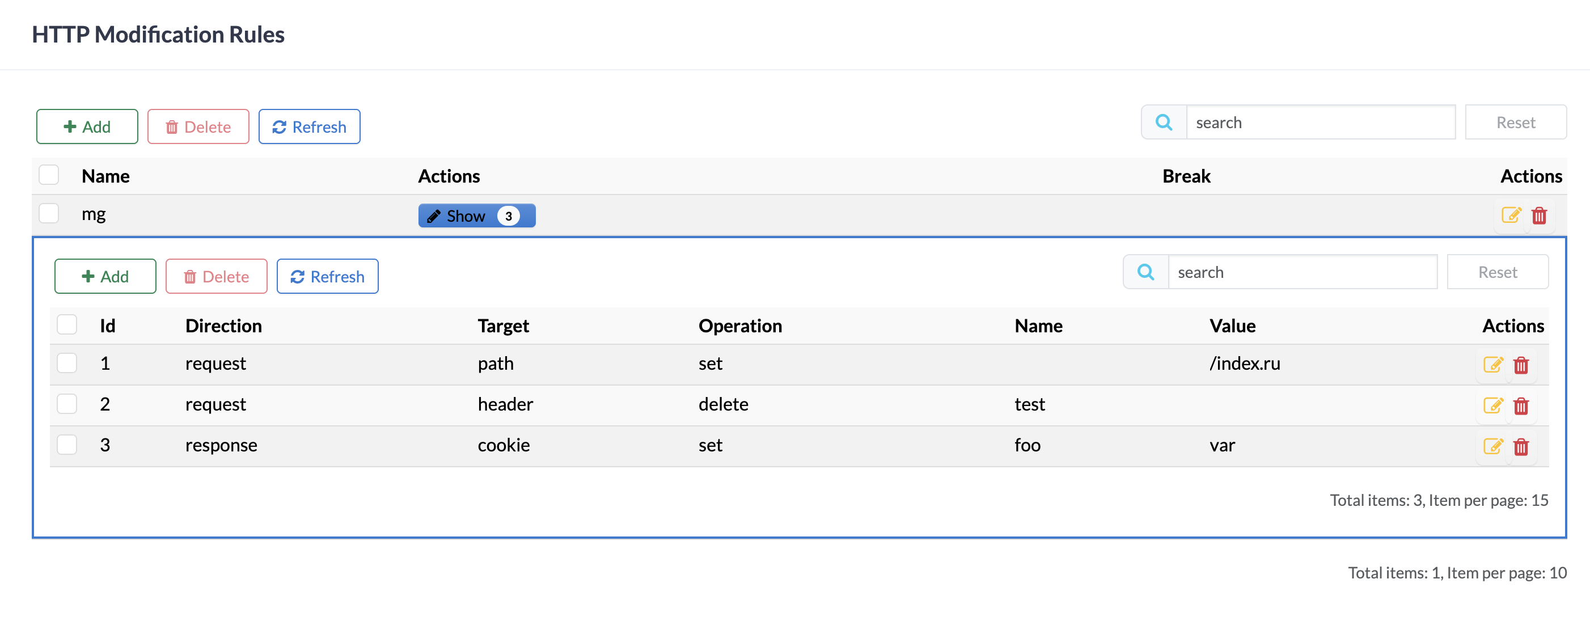The height and width of the screenshot is (617, 1590).
Task: Click Refresh above the rules table
Action: pyautogui.click(x=309, y=126)
